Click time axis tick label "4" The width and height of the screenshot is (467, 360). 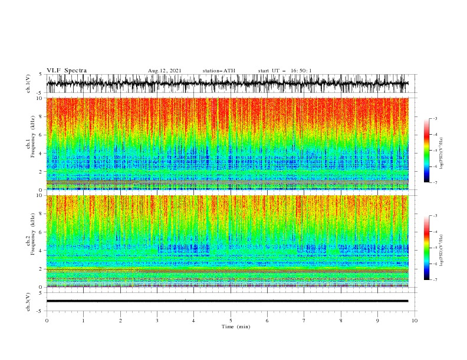193,321
